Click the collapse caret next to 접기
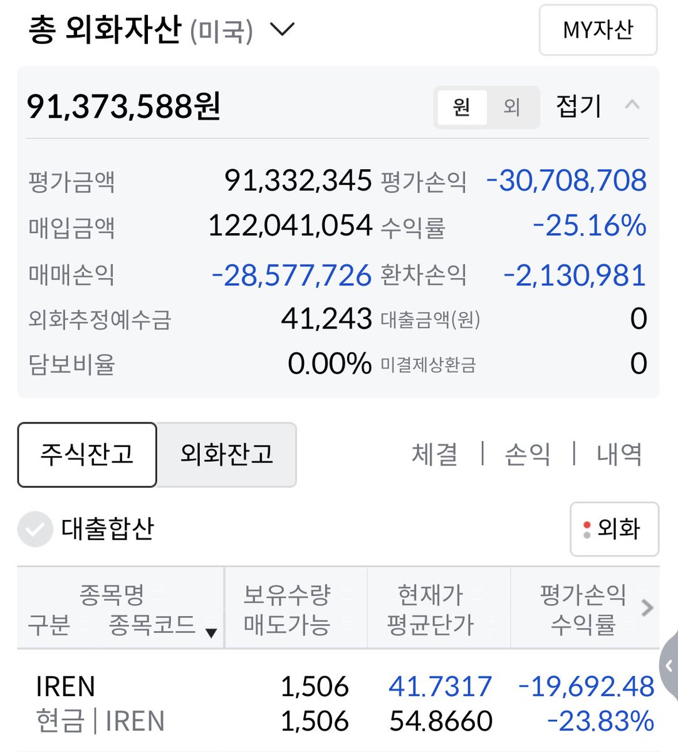This screenshot has width=678, height=752. coord(632,105)
